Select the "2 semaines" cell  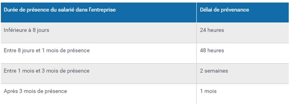tap(243, 74)
